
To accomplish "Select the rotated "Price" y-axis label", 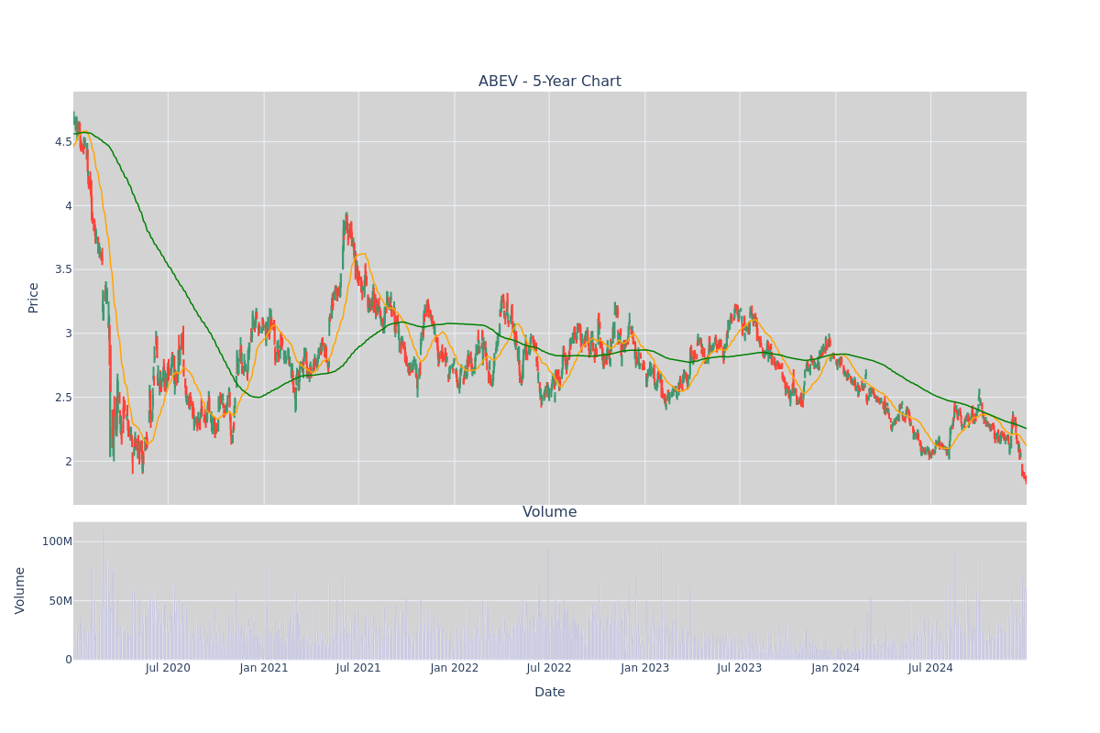I will coord(34,298).
